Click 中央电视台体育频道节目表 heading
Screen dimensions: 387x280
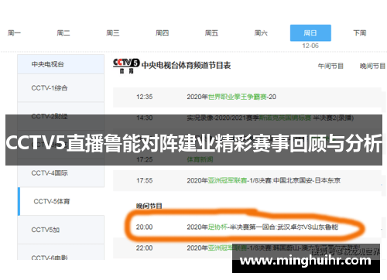pos(186,66)
